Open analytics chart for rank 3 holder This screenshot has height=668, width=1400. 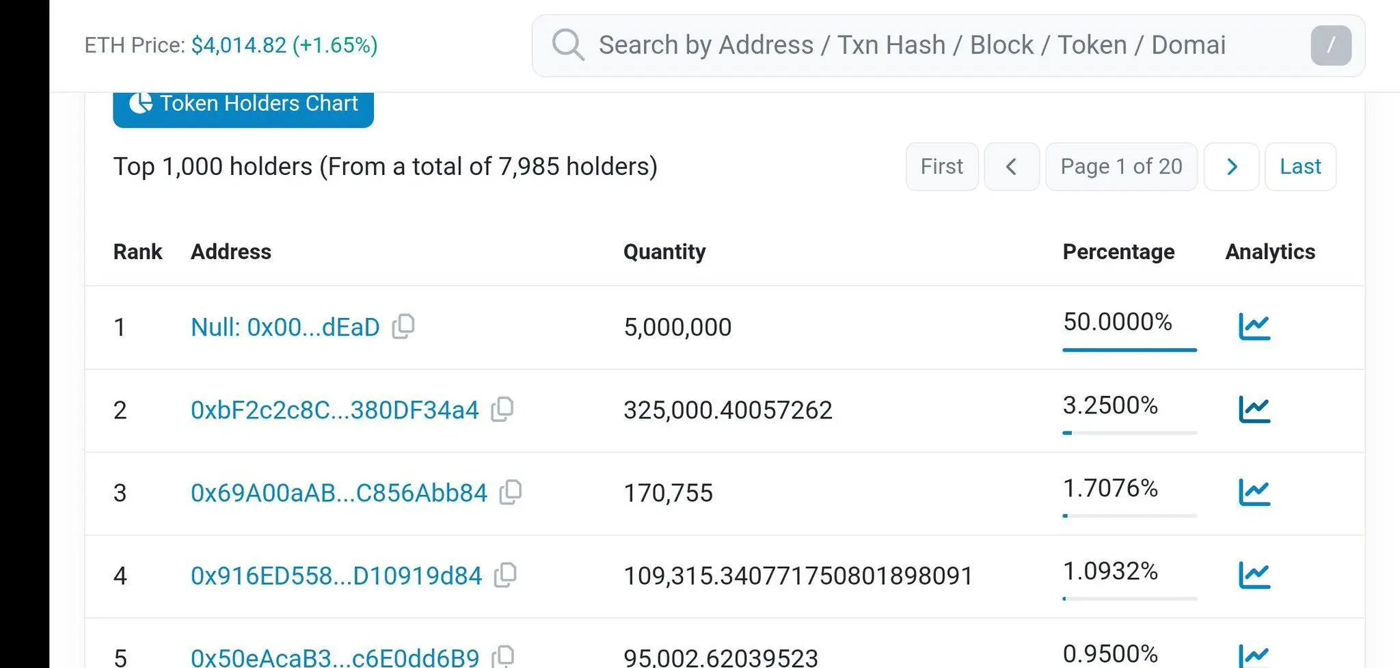[x=1254, y=492]
